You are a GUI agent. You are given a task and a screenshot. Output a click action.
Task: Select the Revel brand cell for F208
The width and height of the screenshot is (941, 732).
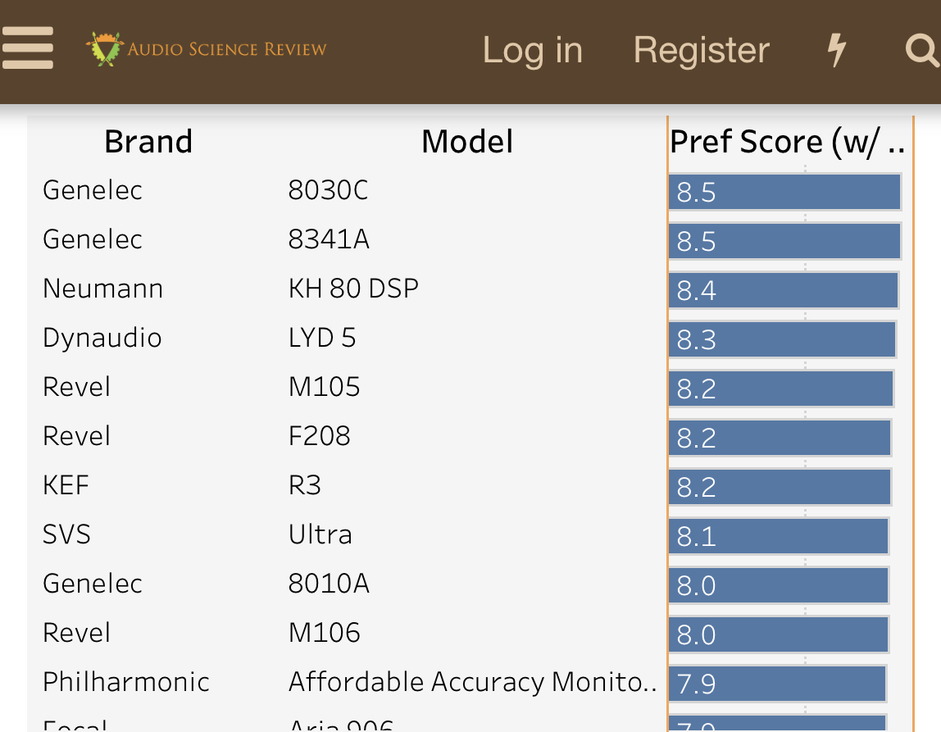(76, 436)
